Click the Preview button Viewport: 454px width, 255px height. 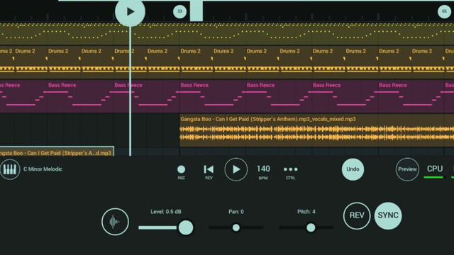pyautogui.click(x=407, y=169)
